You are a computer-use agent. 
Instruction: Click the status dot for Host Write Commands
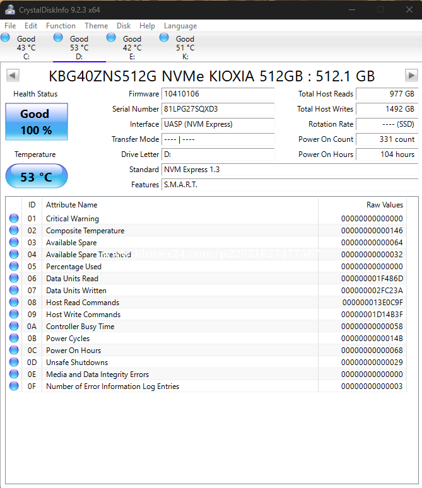pyautogui.click(x=14, y=314)
